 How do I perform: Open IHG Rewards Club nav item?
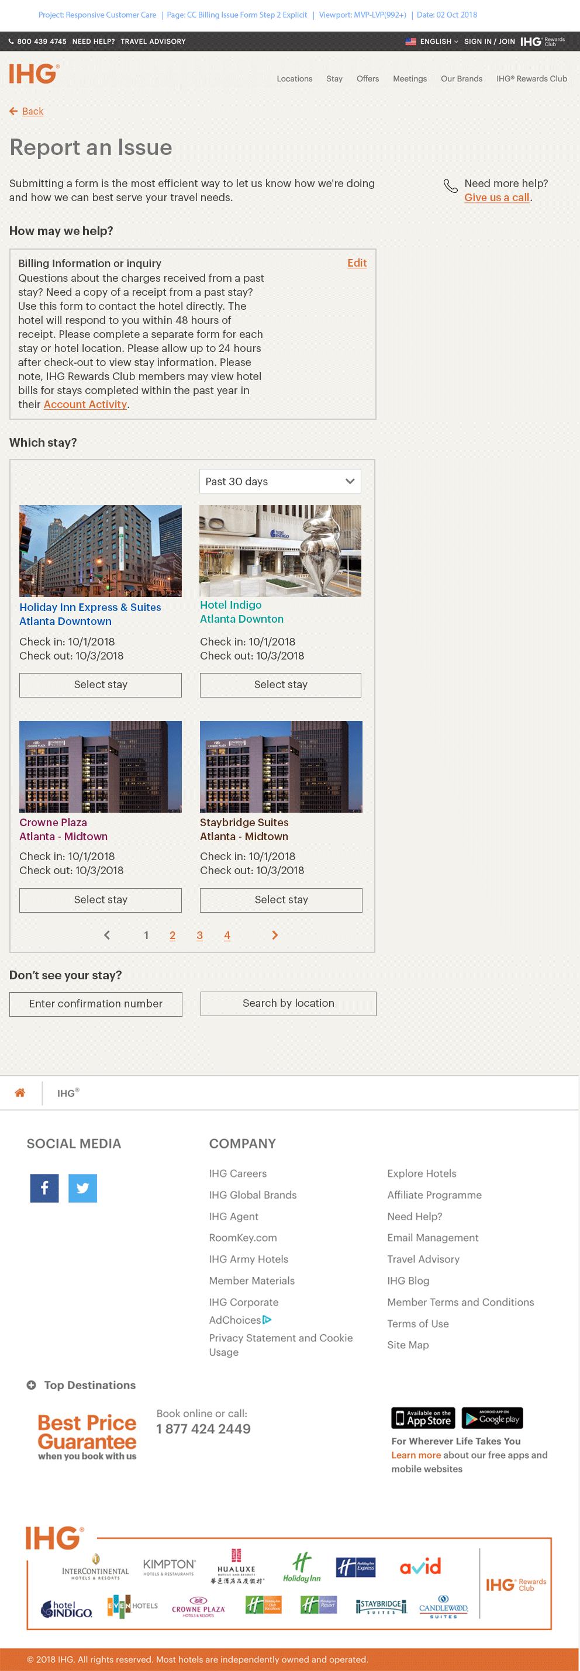[x=531, y=78]
